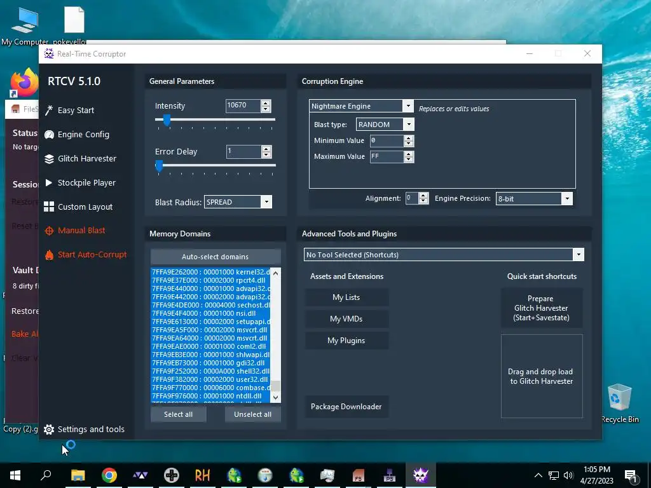Click RTCV logo in title bar
651x488 pixels.
(x=49, y=53)
